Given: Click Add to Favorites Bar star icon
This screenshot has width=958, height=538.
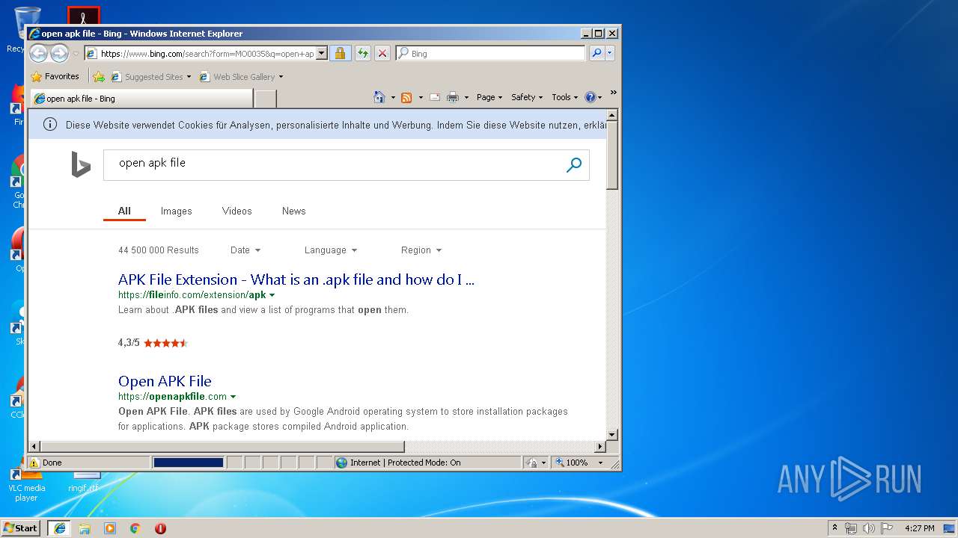Looking at the screenshot, I should pos(99,76).
